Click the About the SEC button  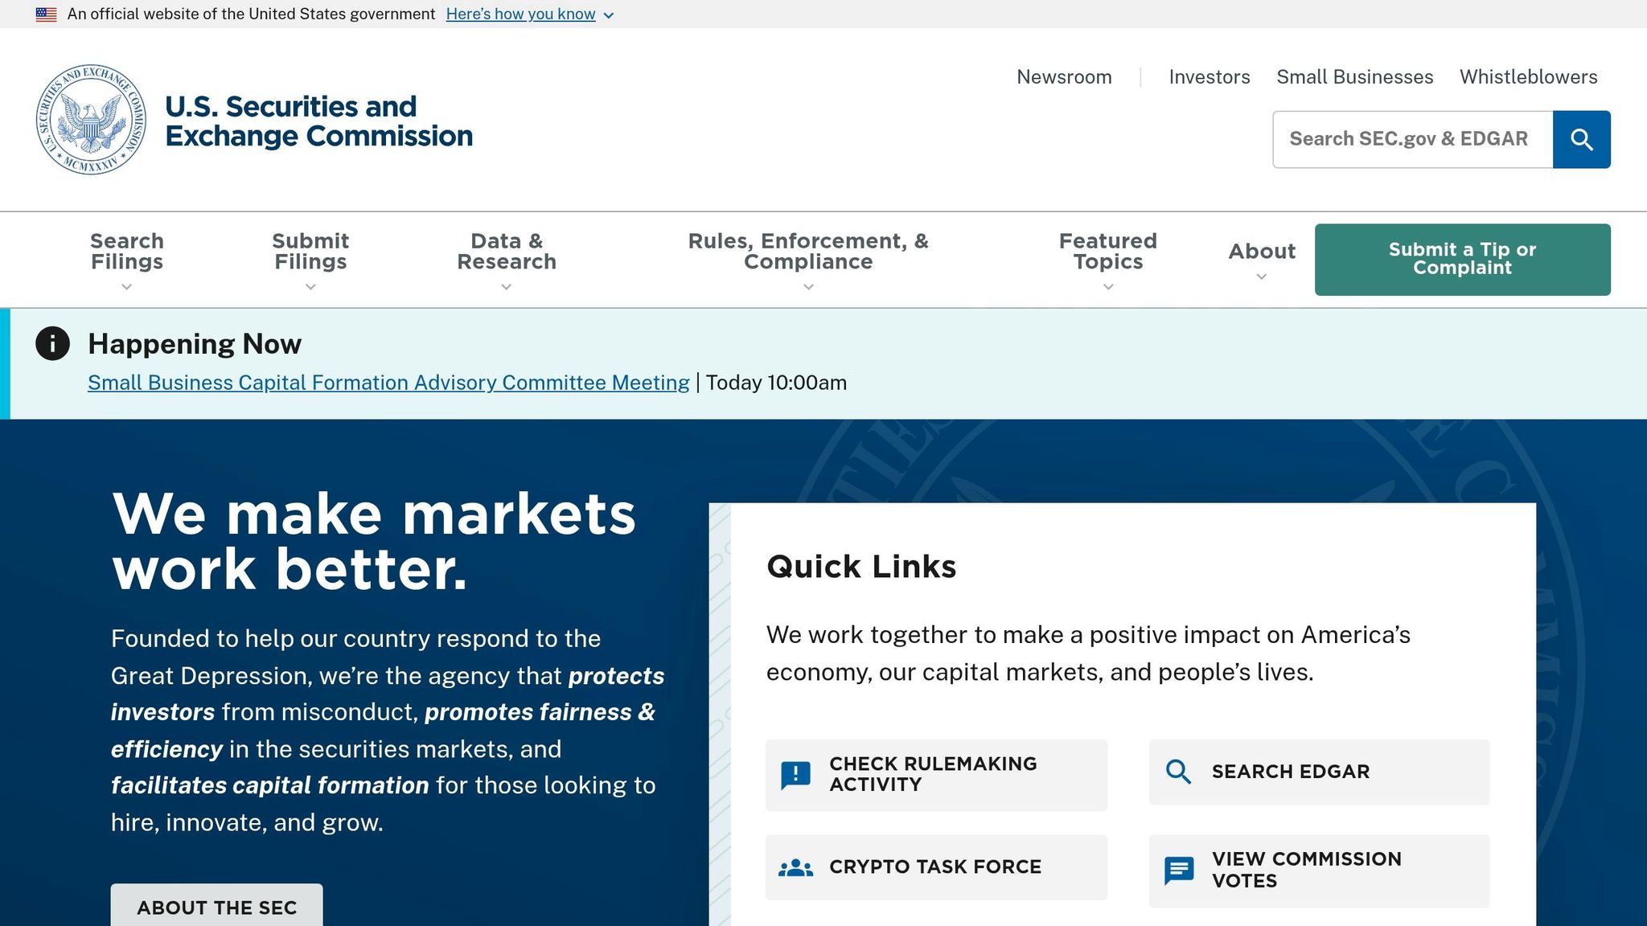[x=216, y=908]
